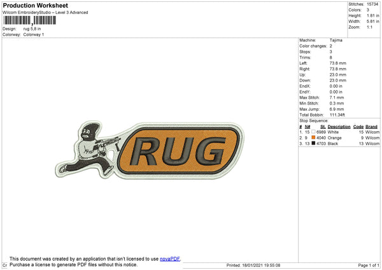The height and width of the screenshot is (270, 382).
Task: Click stitch count 4703 in Black row
Action: pyautogui.click(x=321, y=144)
